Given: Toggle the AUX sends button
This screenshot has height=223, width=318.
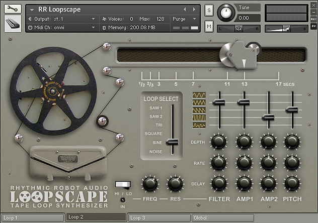Looking at the screenshot, I should click(x=313, y=19).
